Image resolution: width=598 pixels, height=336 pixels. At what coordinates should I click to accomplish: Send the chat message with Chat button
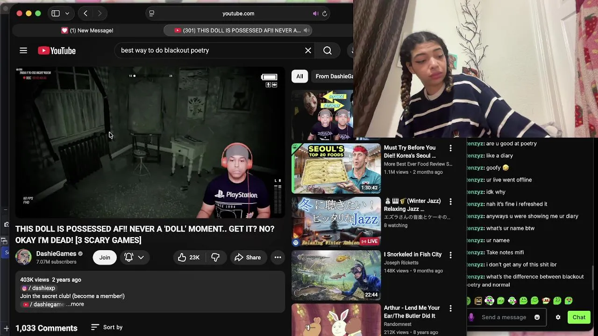(x=579, y=317)
